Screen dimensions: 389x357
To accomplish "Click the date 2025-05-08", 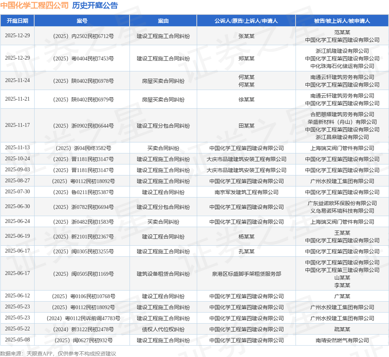I will [17, 340].
